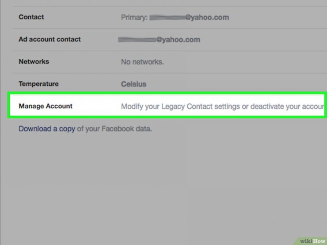The height and width of the screenshot is (245, 327).
Task: Click the green highlight border of Manage Account
Action: [167, 93]
